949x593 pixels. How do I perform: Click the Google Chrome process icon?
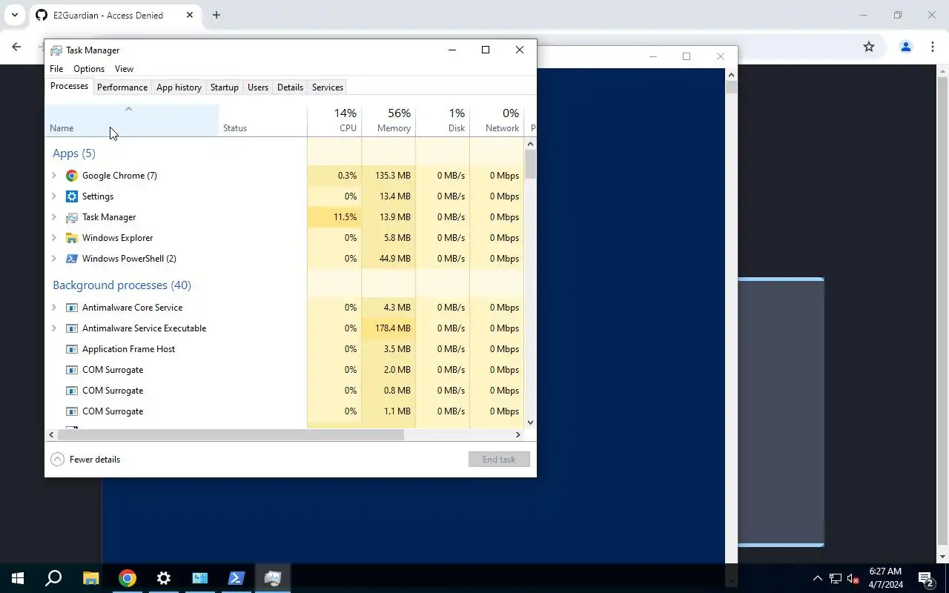pyautogui.click(x=72, y=176)
